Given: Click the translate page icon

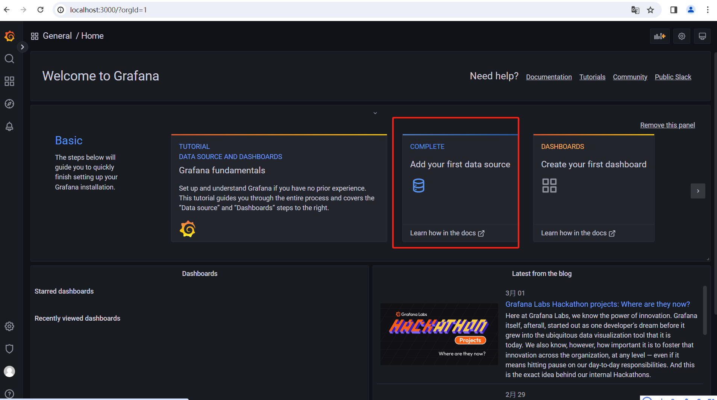Looking at the screenshot, I should click(x=635, y=10).
